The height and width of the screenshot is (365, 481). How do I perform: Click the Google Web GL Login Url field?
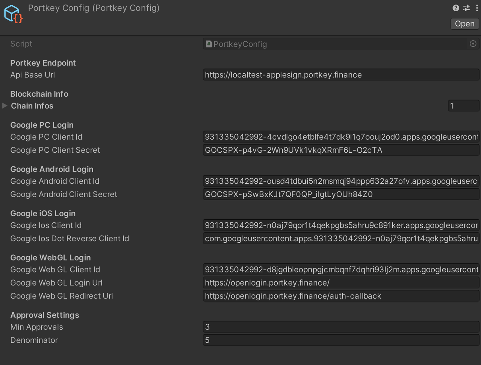click(x=341, y=283)
